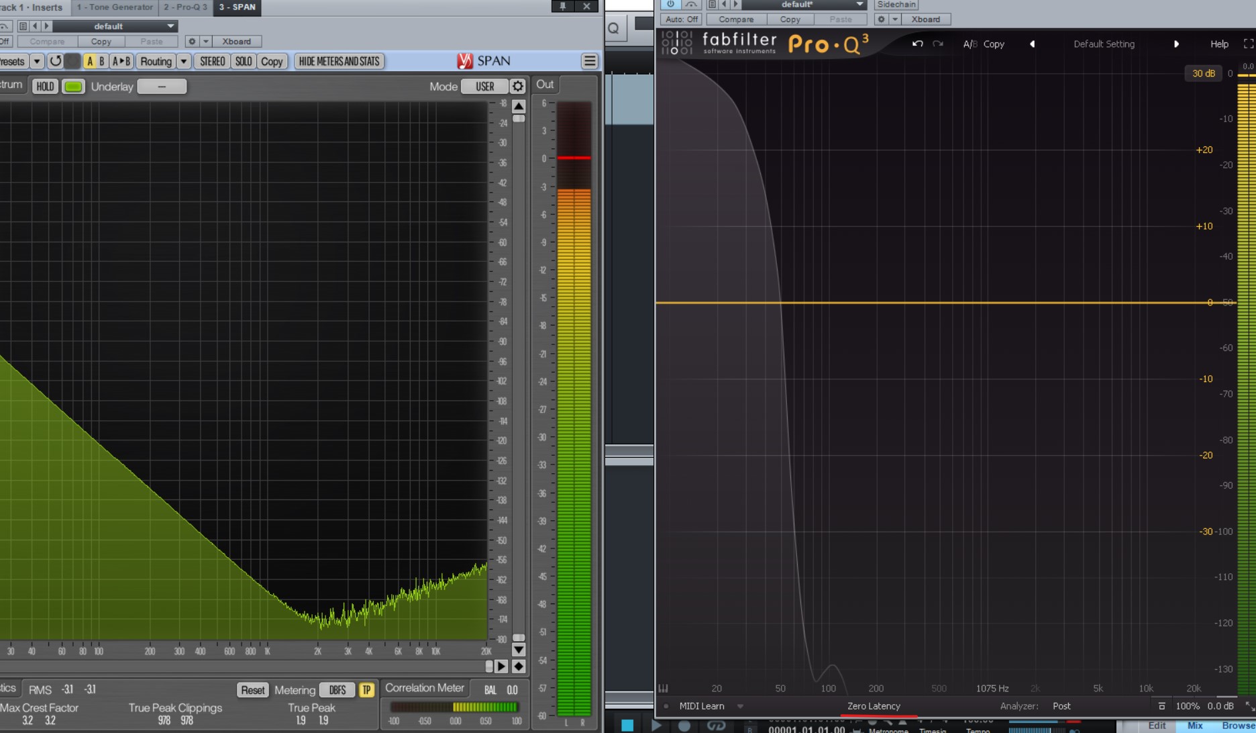Toggle HOLD in SPAN

(x=45, y=87)
